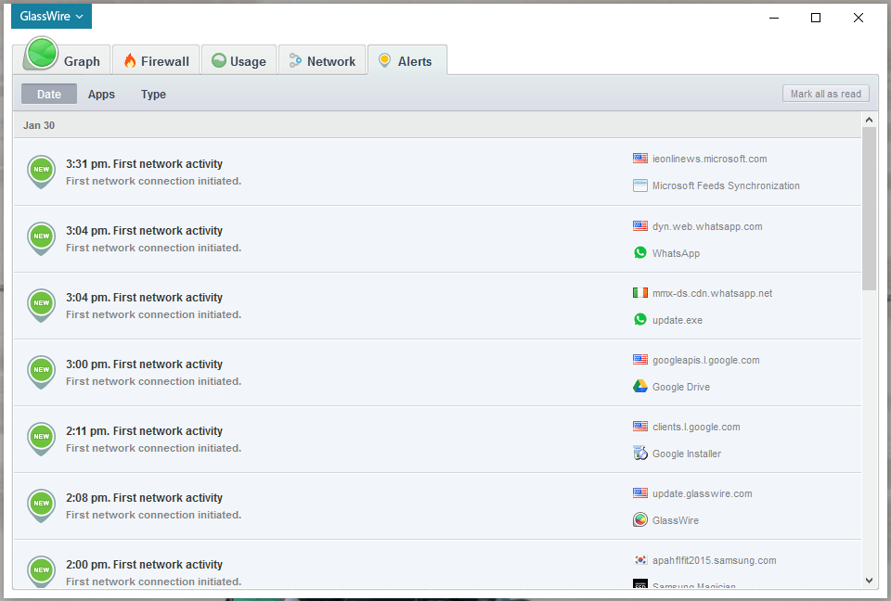Sort alerts by Type
891x601 pixels.
pyautogui.click(x=153, y=94)
